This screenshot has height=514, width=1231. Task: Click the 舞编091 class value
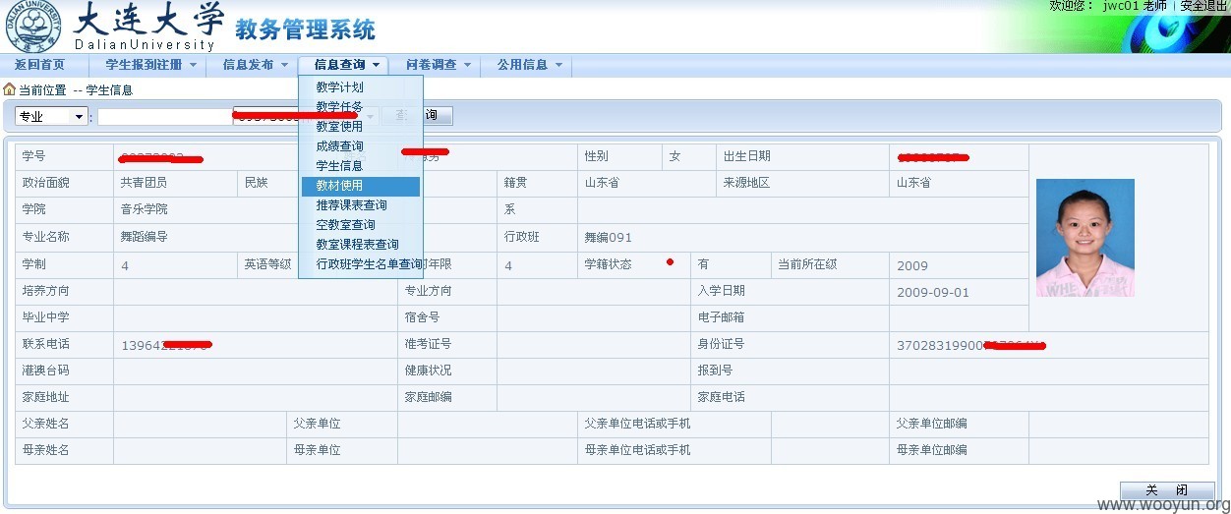coord(609,237)
